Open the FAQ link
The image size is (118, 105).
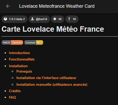pyautogui.click(x=12, y=97)
